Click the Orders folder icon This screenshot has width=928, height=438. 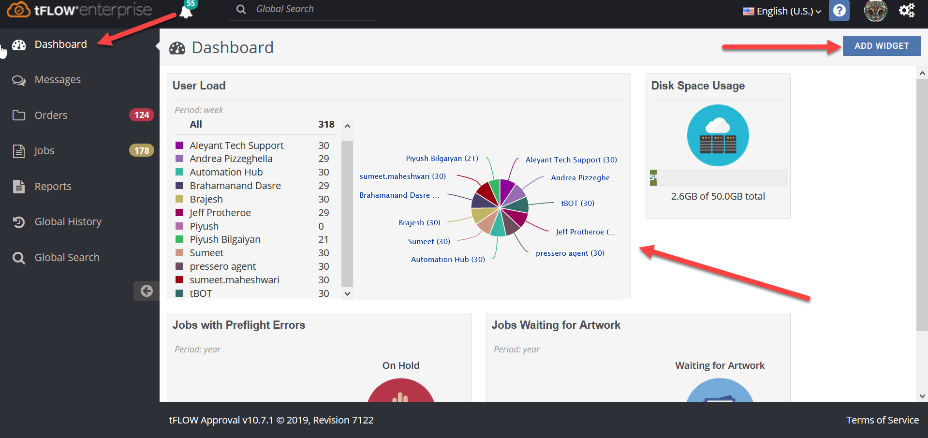tap(19, 115)
